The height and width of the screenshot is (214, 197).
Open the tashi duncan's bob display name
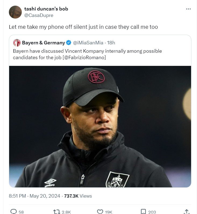click(46, 9)
